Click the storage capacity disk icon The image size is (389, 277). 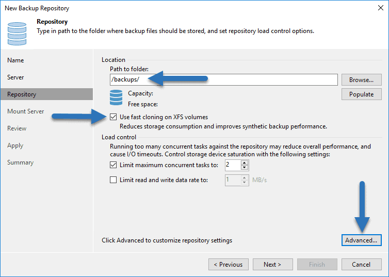[117, 98]
